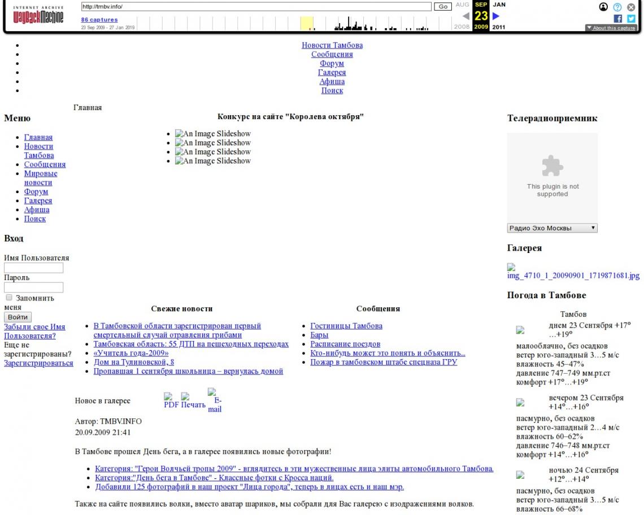Toggle the Запомнить меня checkbox
This screenshot has height=515, width=644.
click(9, 298)
